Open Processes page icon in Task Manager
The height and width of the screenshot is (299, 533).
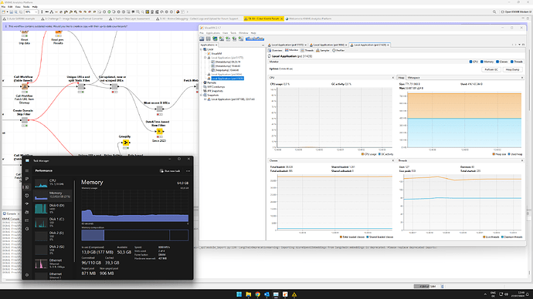[27, 179]
